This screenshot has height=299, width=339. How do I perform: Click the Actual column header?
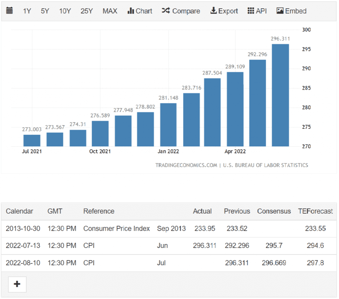(x=202, y=211)
